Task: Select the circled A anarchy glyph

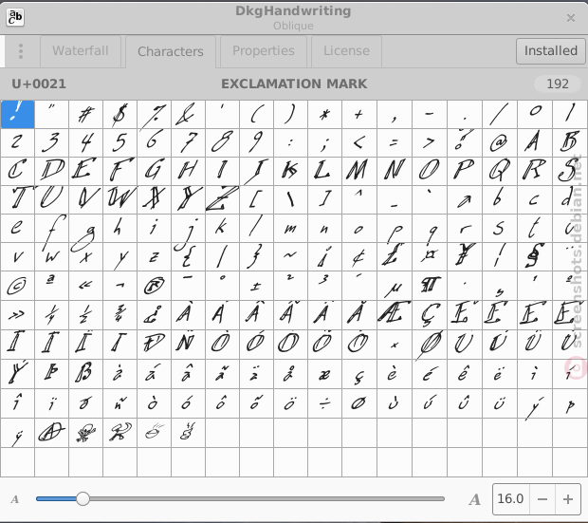Action: 52,433
